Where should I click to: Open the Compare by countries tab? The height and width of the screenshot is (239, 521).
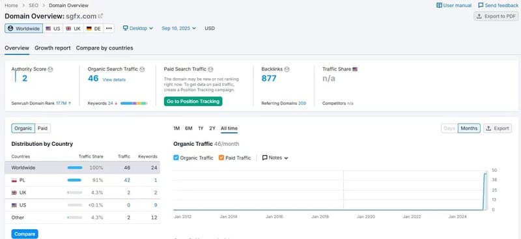(105, 48)
